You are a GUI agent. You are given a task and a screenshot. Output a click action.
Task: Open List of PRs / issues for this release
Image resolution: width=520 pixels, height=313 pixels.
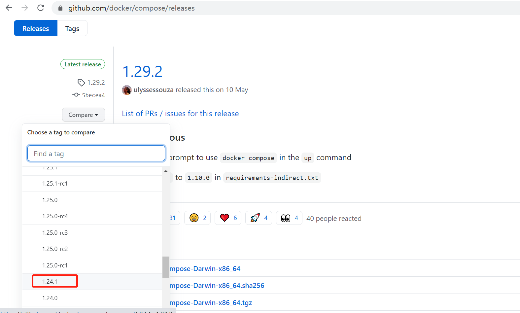point(180,114)
